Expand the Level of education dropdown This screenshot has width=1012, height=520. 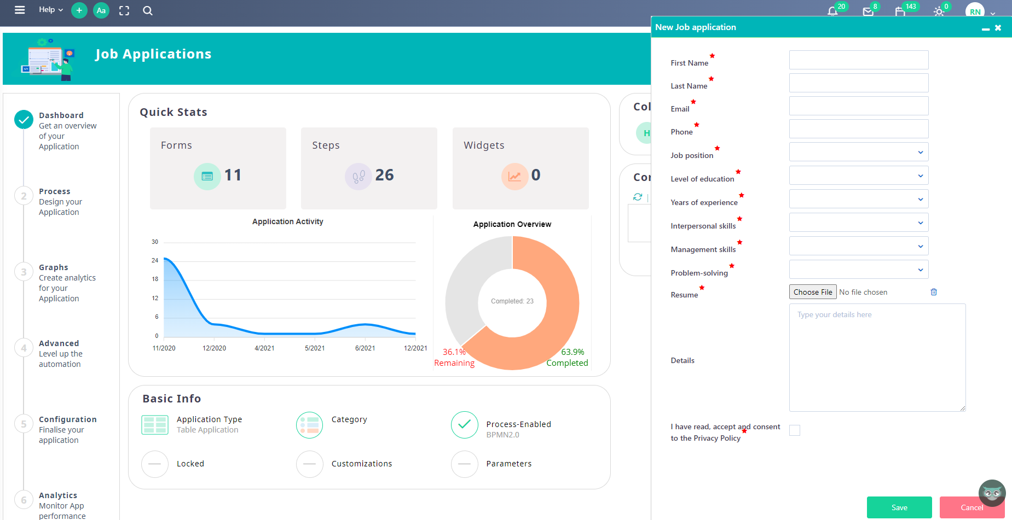click(858, 175)
